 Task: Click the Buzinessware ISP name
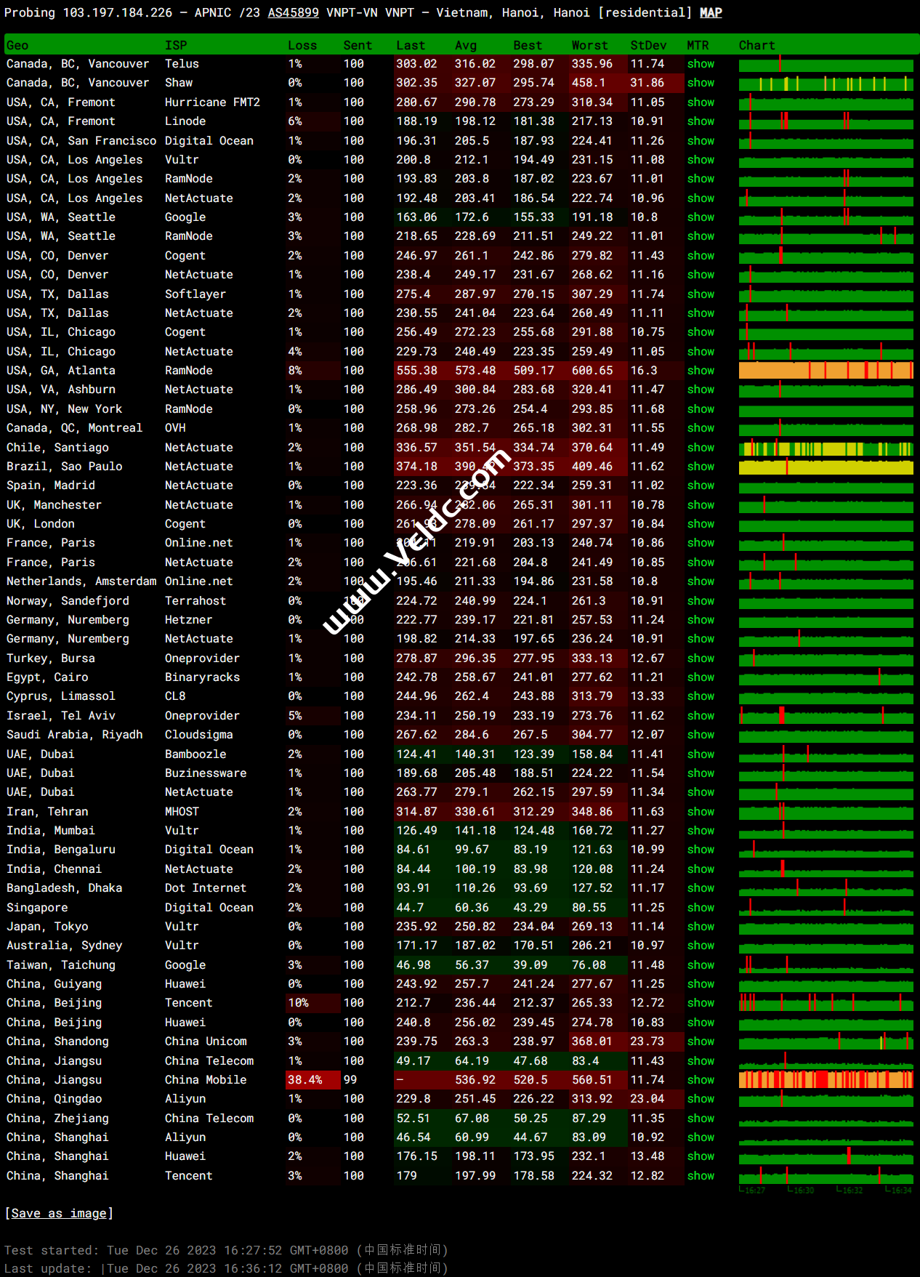(x=206, y=773)
